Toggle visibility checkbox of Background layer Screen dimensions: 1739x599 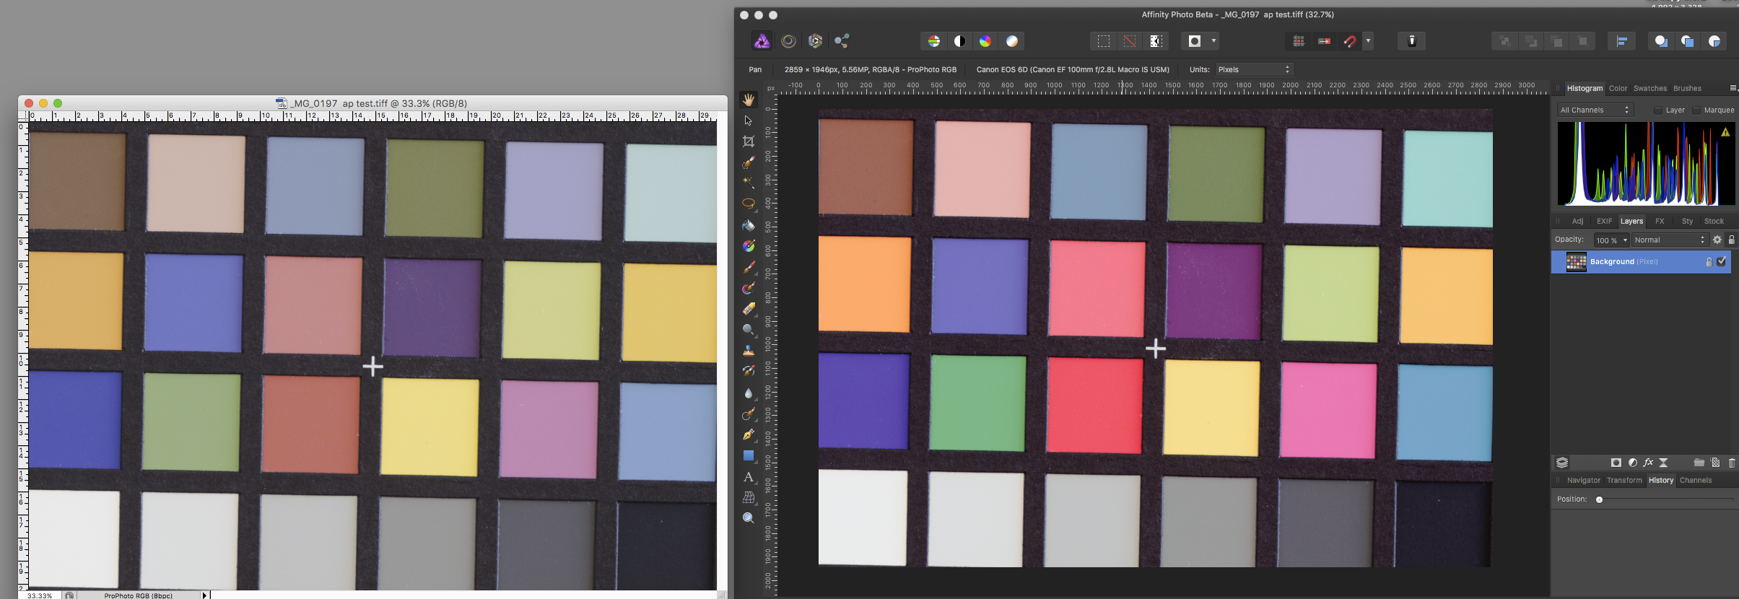(1722, 261)
